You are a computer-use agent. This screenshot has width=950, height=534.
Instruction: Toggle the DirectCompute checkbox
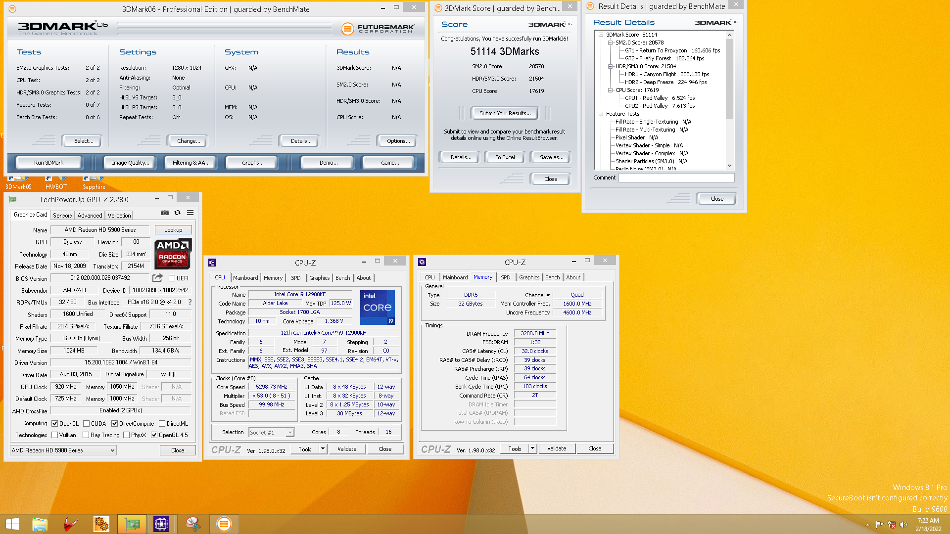click(114, 424)
